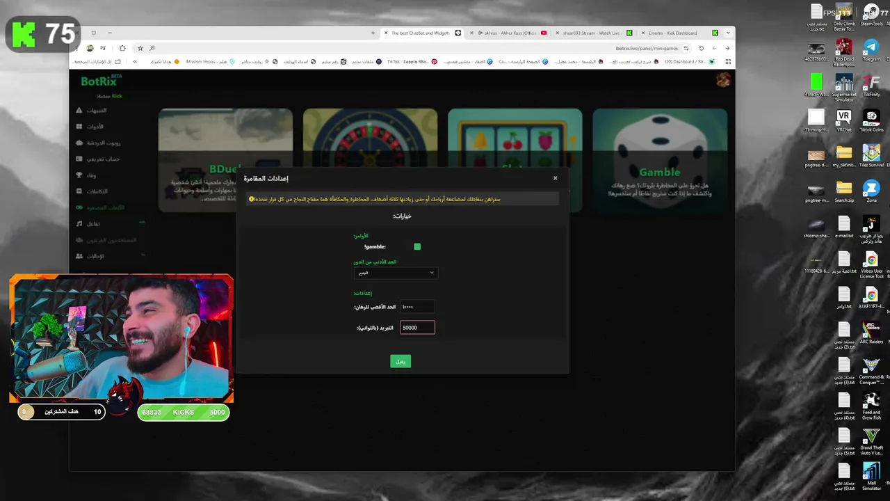Open chat bot robot sidebar item

click(x=98, y=143)
